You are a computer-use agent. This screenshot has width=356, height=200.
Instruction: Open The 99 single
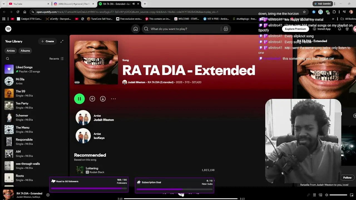point(35,93)
